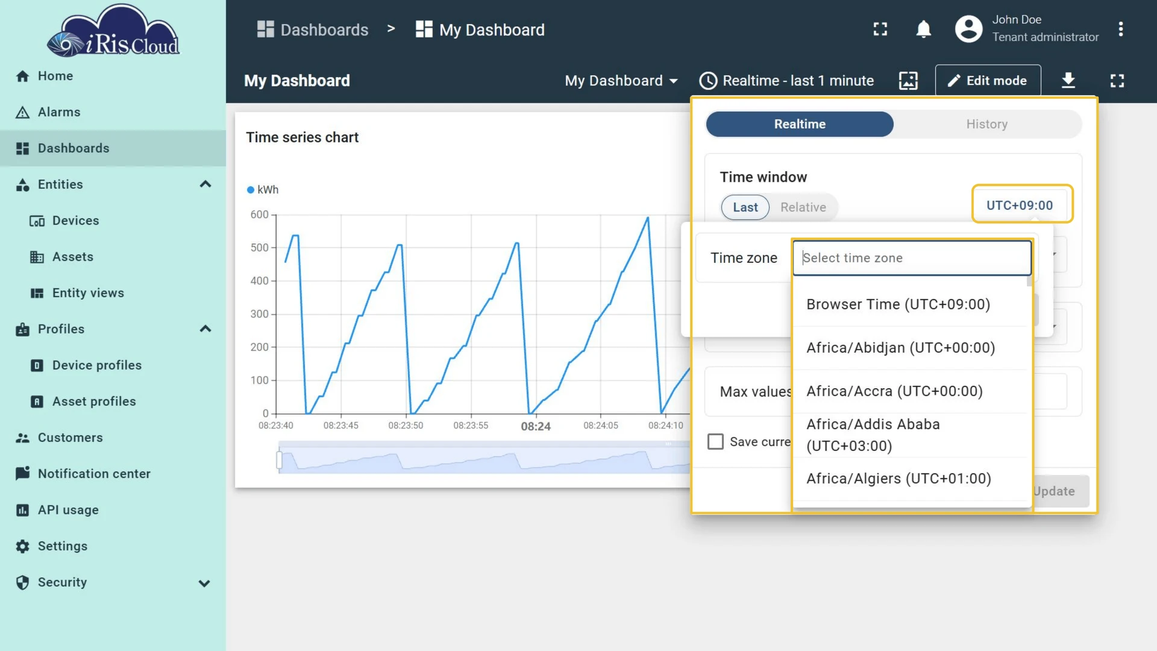
Task: Click the UTC+09:00 timezone button
Action: pyautogui.click(x=1020, y=206)
